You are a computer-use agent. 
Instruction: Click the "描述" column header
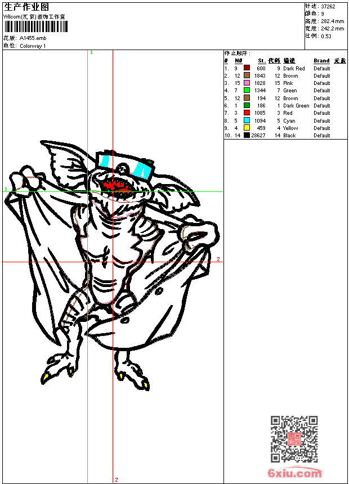click(x=289, y=61)
